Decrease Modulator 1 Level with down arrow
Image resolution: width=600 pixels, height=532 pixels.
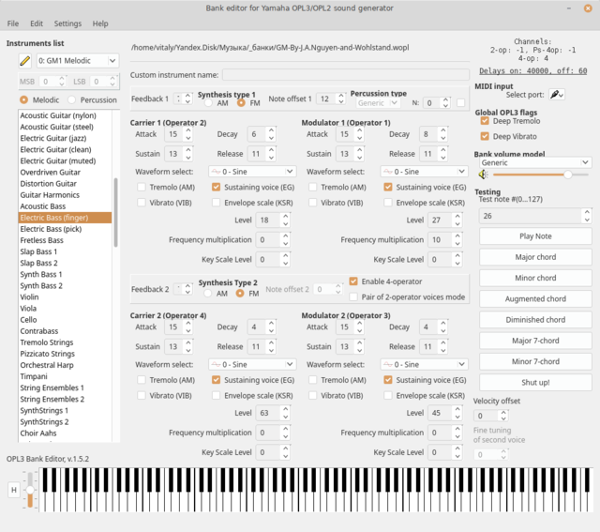click(x=457, y=223)
